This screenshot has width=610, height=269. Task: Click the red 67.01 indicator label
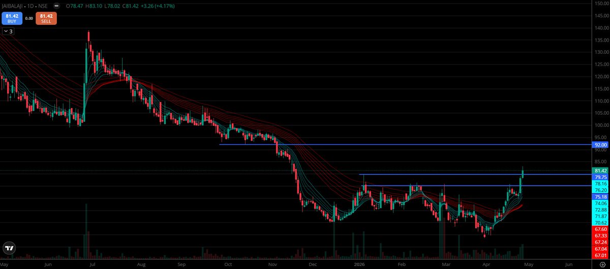(600, 255)
